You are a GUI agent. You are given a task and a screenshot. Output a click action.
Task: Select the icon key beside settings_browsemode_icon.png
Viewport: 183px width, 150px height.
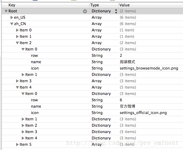[35, 68]
